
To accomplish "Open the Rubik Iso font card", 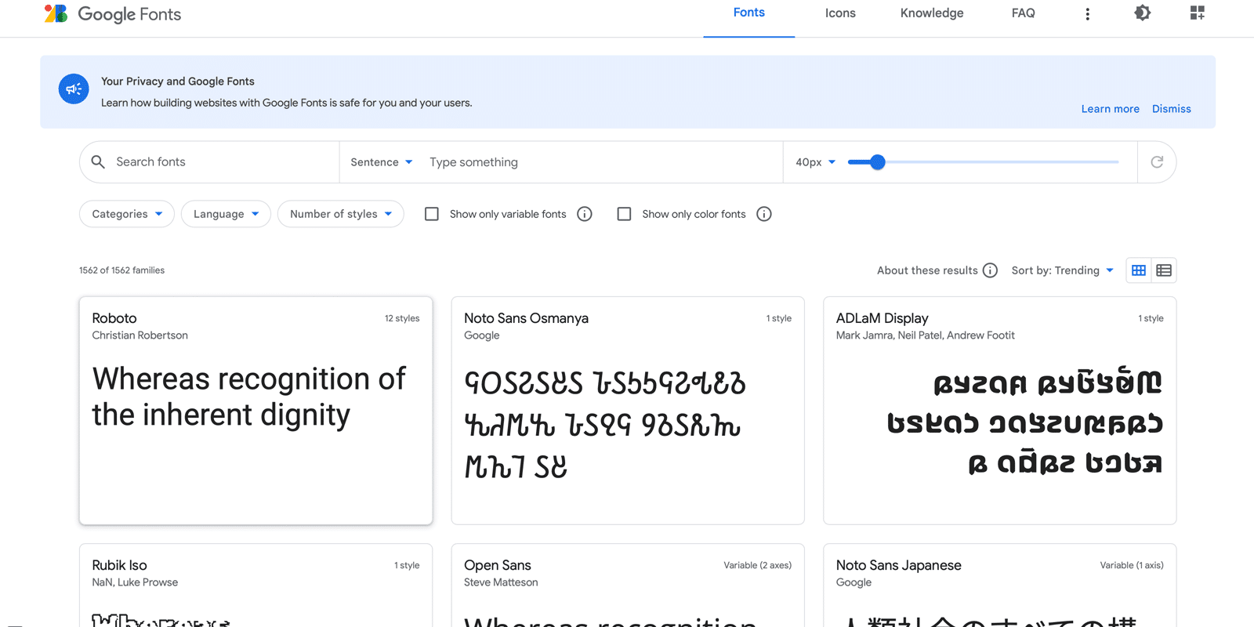I will tap(256, 585).
